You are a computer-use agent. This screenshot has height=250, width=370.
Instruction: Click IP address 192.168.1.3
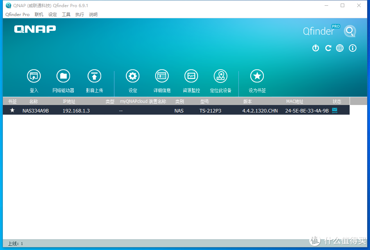(76, 111)
